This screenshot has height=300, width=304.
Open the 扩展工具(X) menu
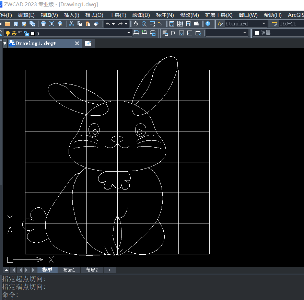pyautogui.click(x=219, y=15)
